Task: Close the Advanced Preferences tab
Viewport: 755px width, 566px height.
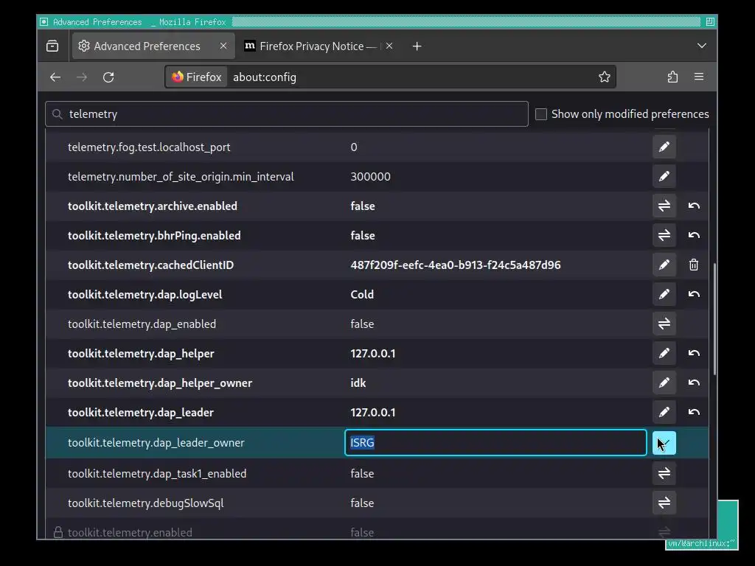Action: [223, 46]
